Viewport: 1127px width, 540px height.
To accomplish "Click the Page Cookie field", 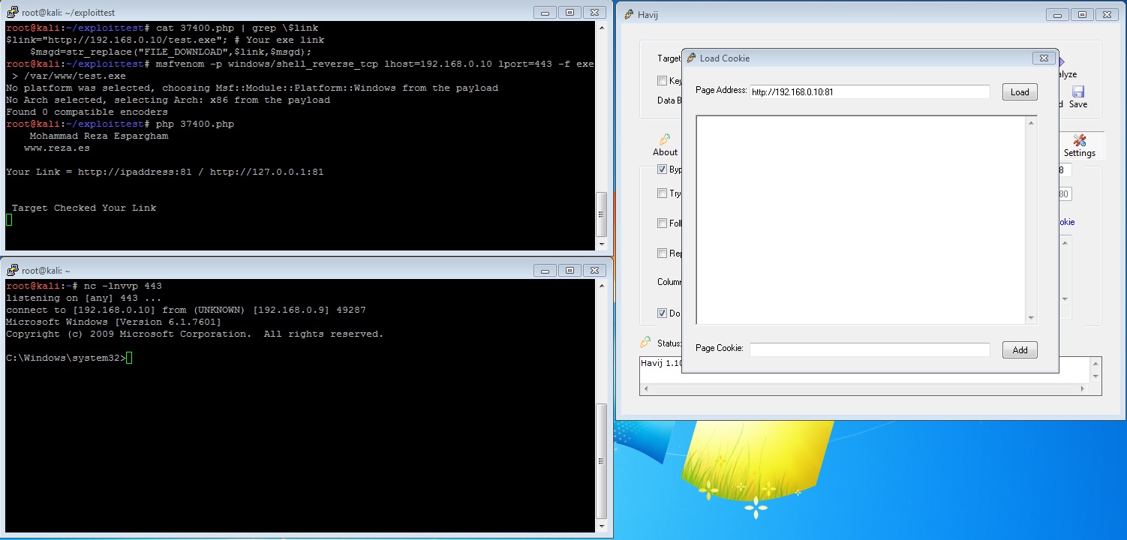I will 870,349.
